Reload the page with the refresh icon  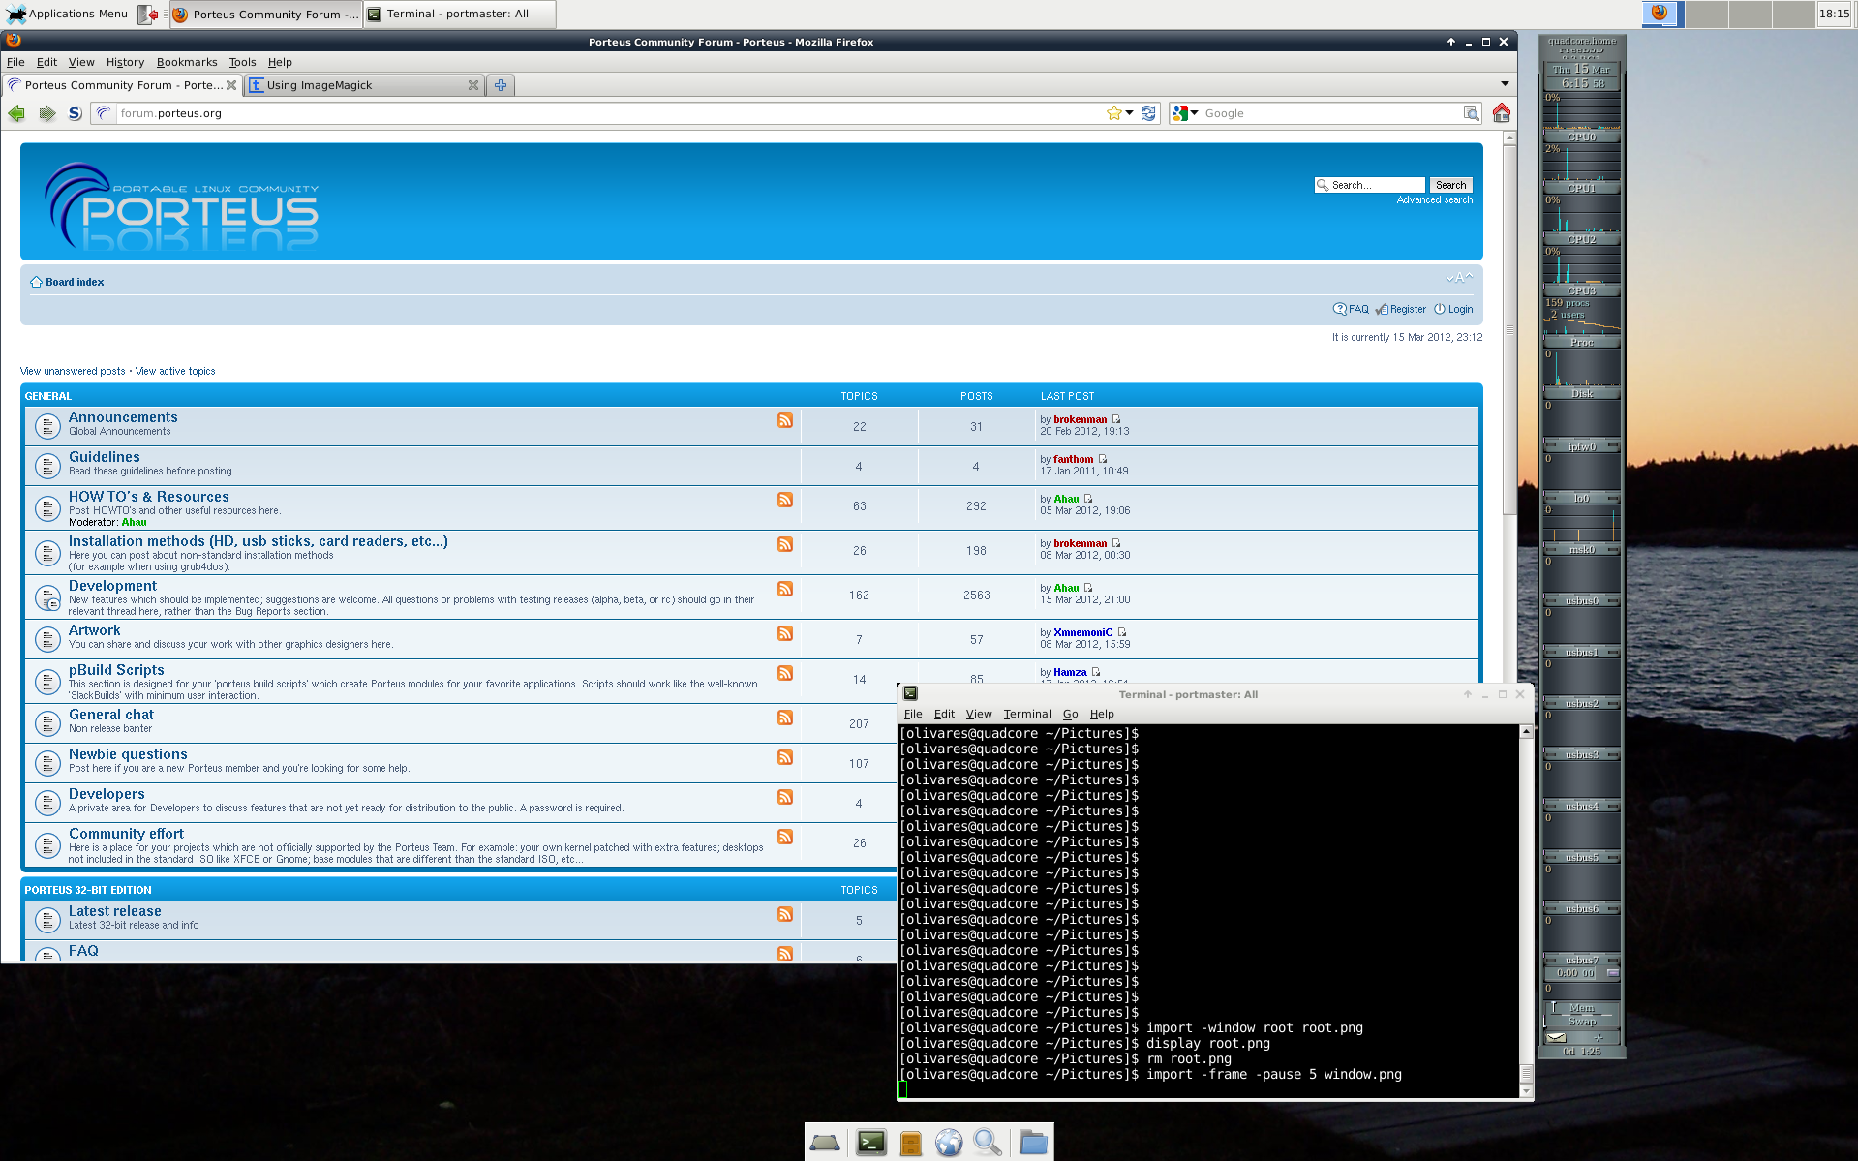[x=1148, y=113]
